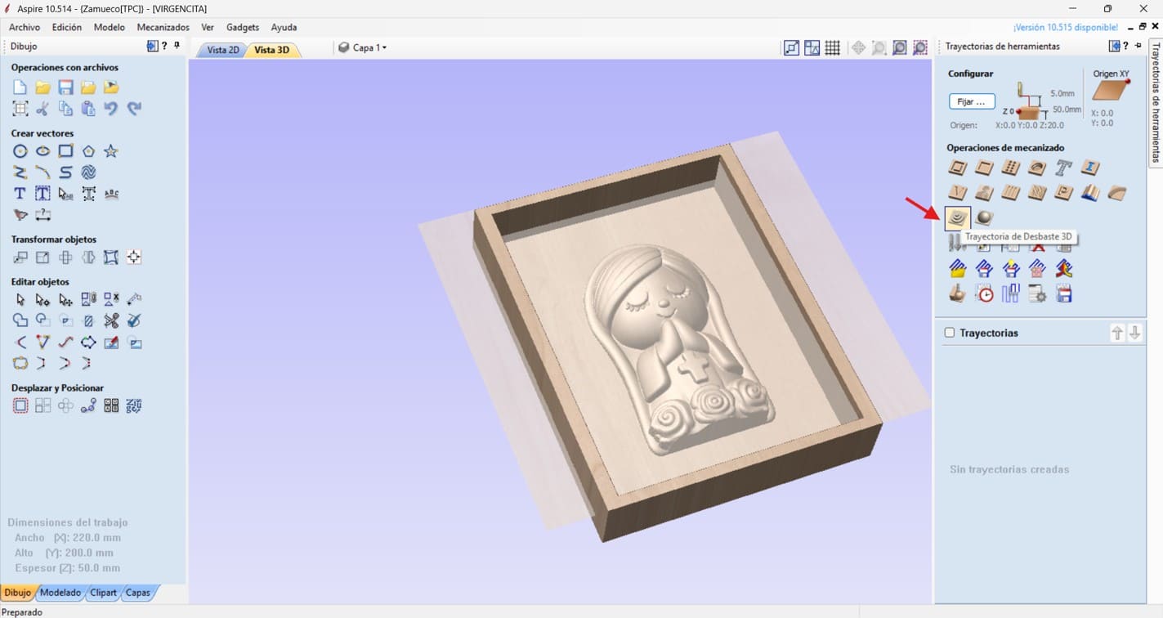Select the draw rectangle tool
This screenshot has height=618, width=1163.
coord(66,151)
